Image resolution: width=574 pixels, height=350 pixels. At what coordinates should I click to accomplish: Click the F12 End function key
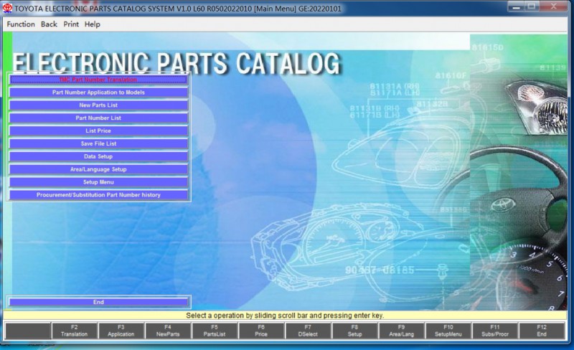542,331
